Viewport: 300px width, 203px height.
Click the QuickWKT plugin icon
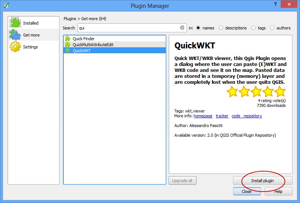coord(68,51)
